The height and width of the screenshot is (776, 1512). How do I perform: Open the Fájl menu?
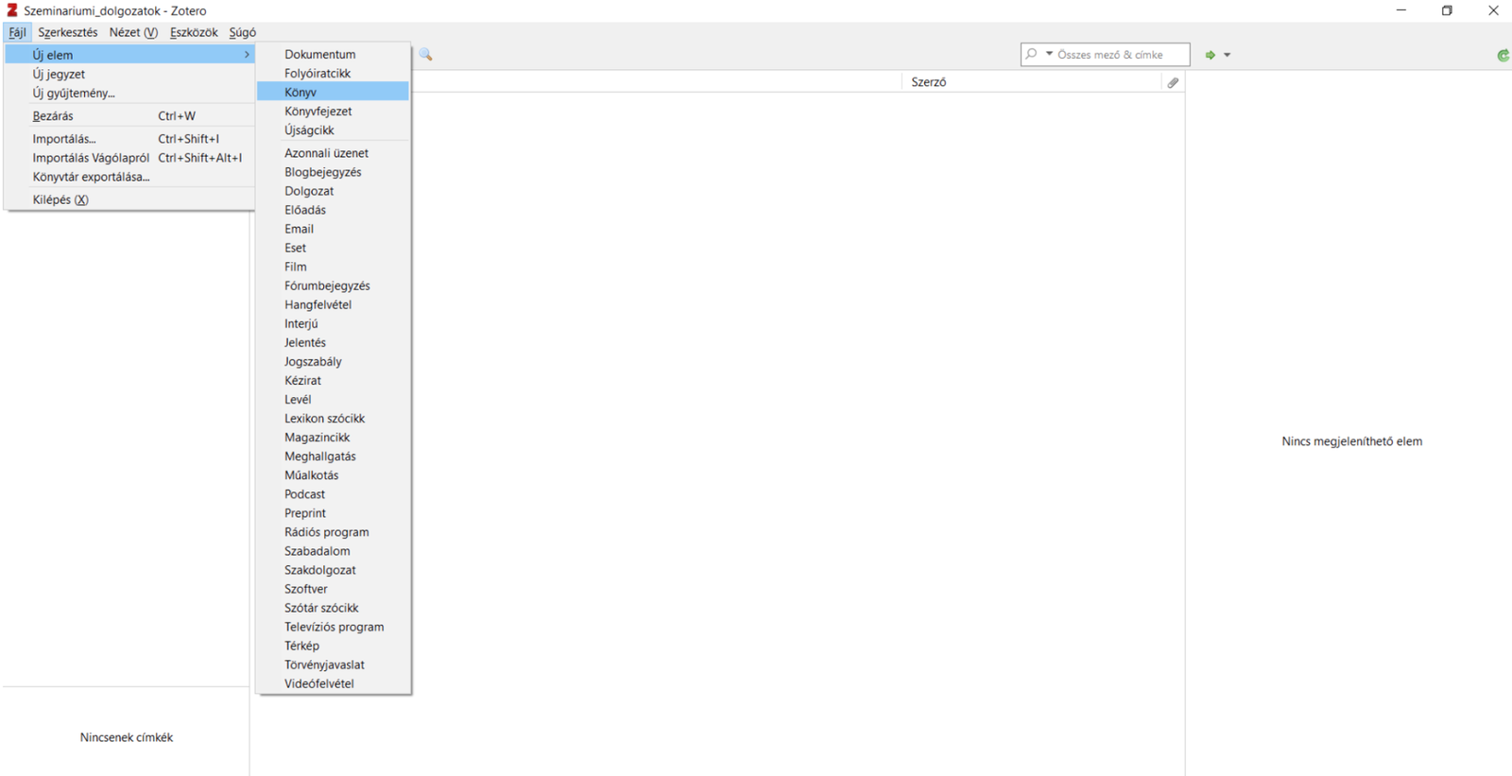pos(17,32)
